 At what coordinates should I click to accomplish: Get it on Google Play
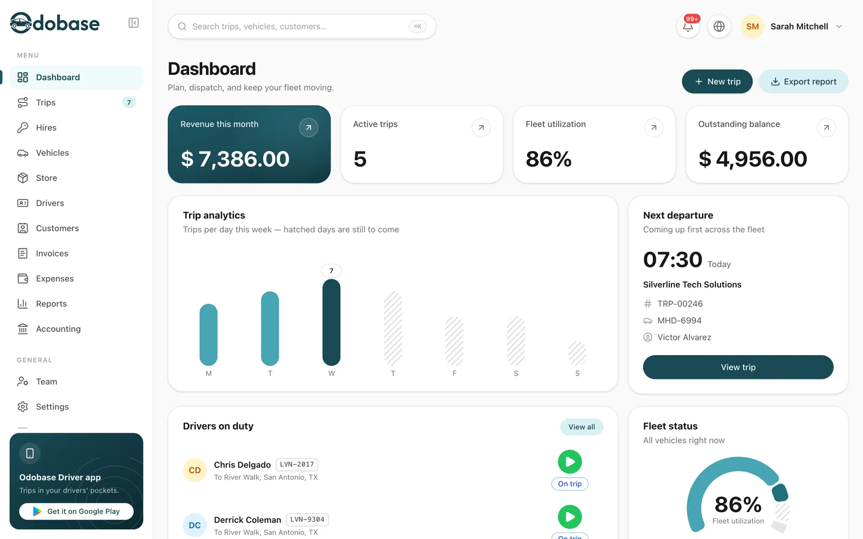(x=76, y=512)
